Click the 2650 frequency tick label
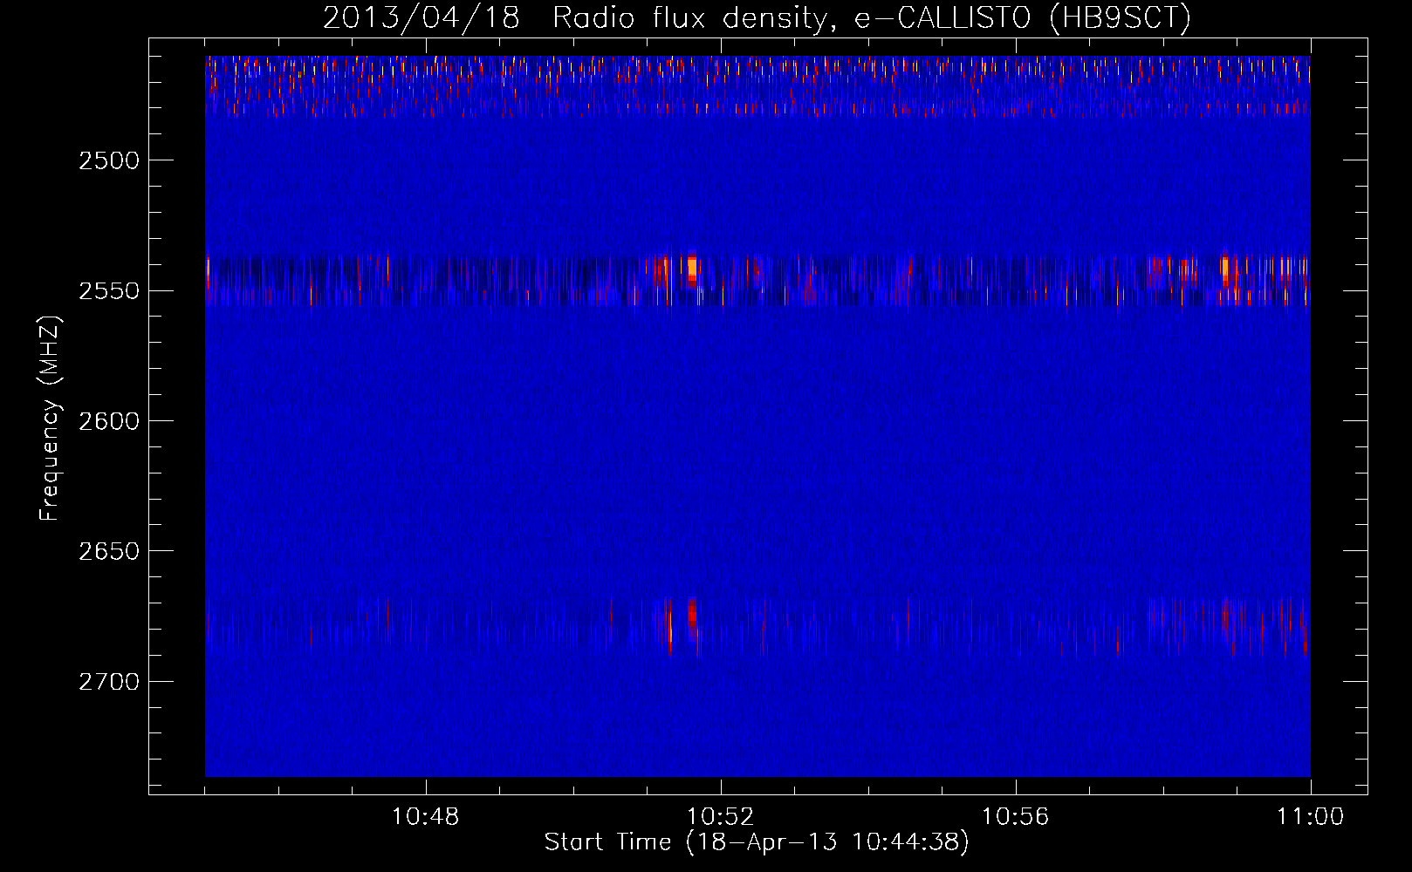 point(108,551)
